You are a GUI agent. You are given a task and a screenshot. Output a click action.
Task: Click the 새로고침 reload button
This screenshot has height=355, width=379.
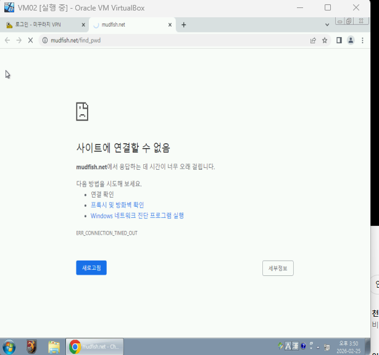point(91,267)
